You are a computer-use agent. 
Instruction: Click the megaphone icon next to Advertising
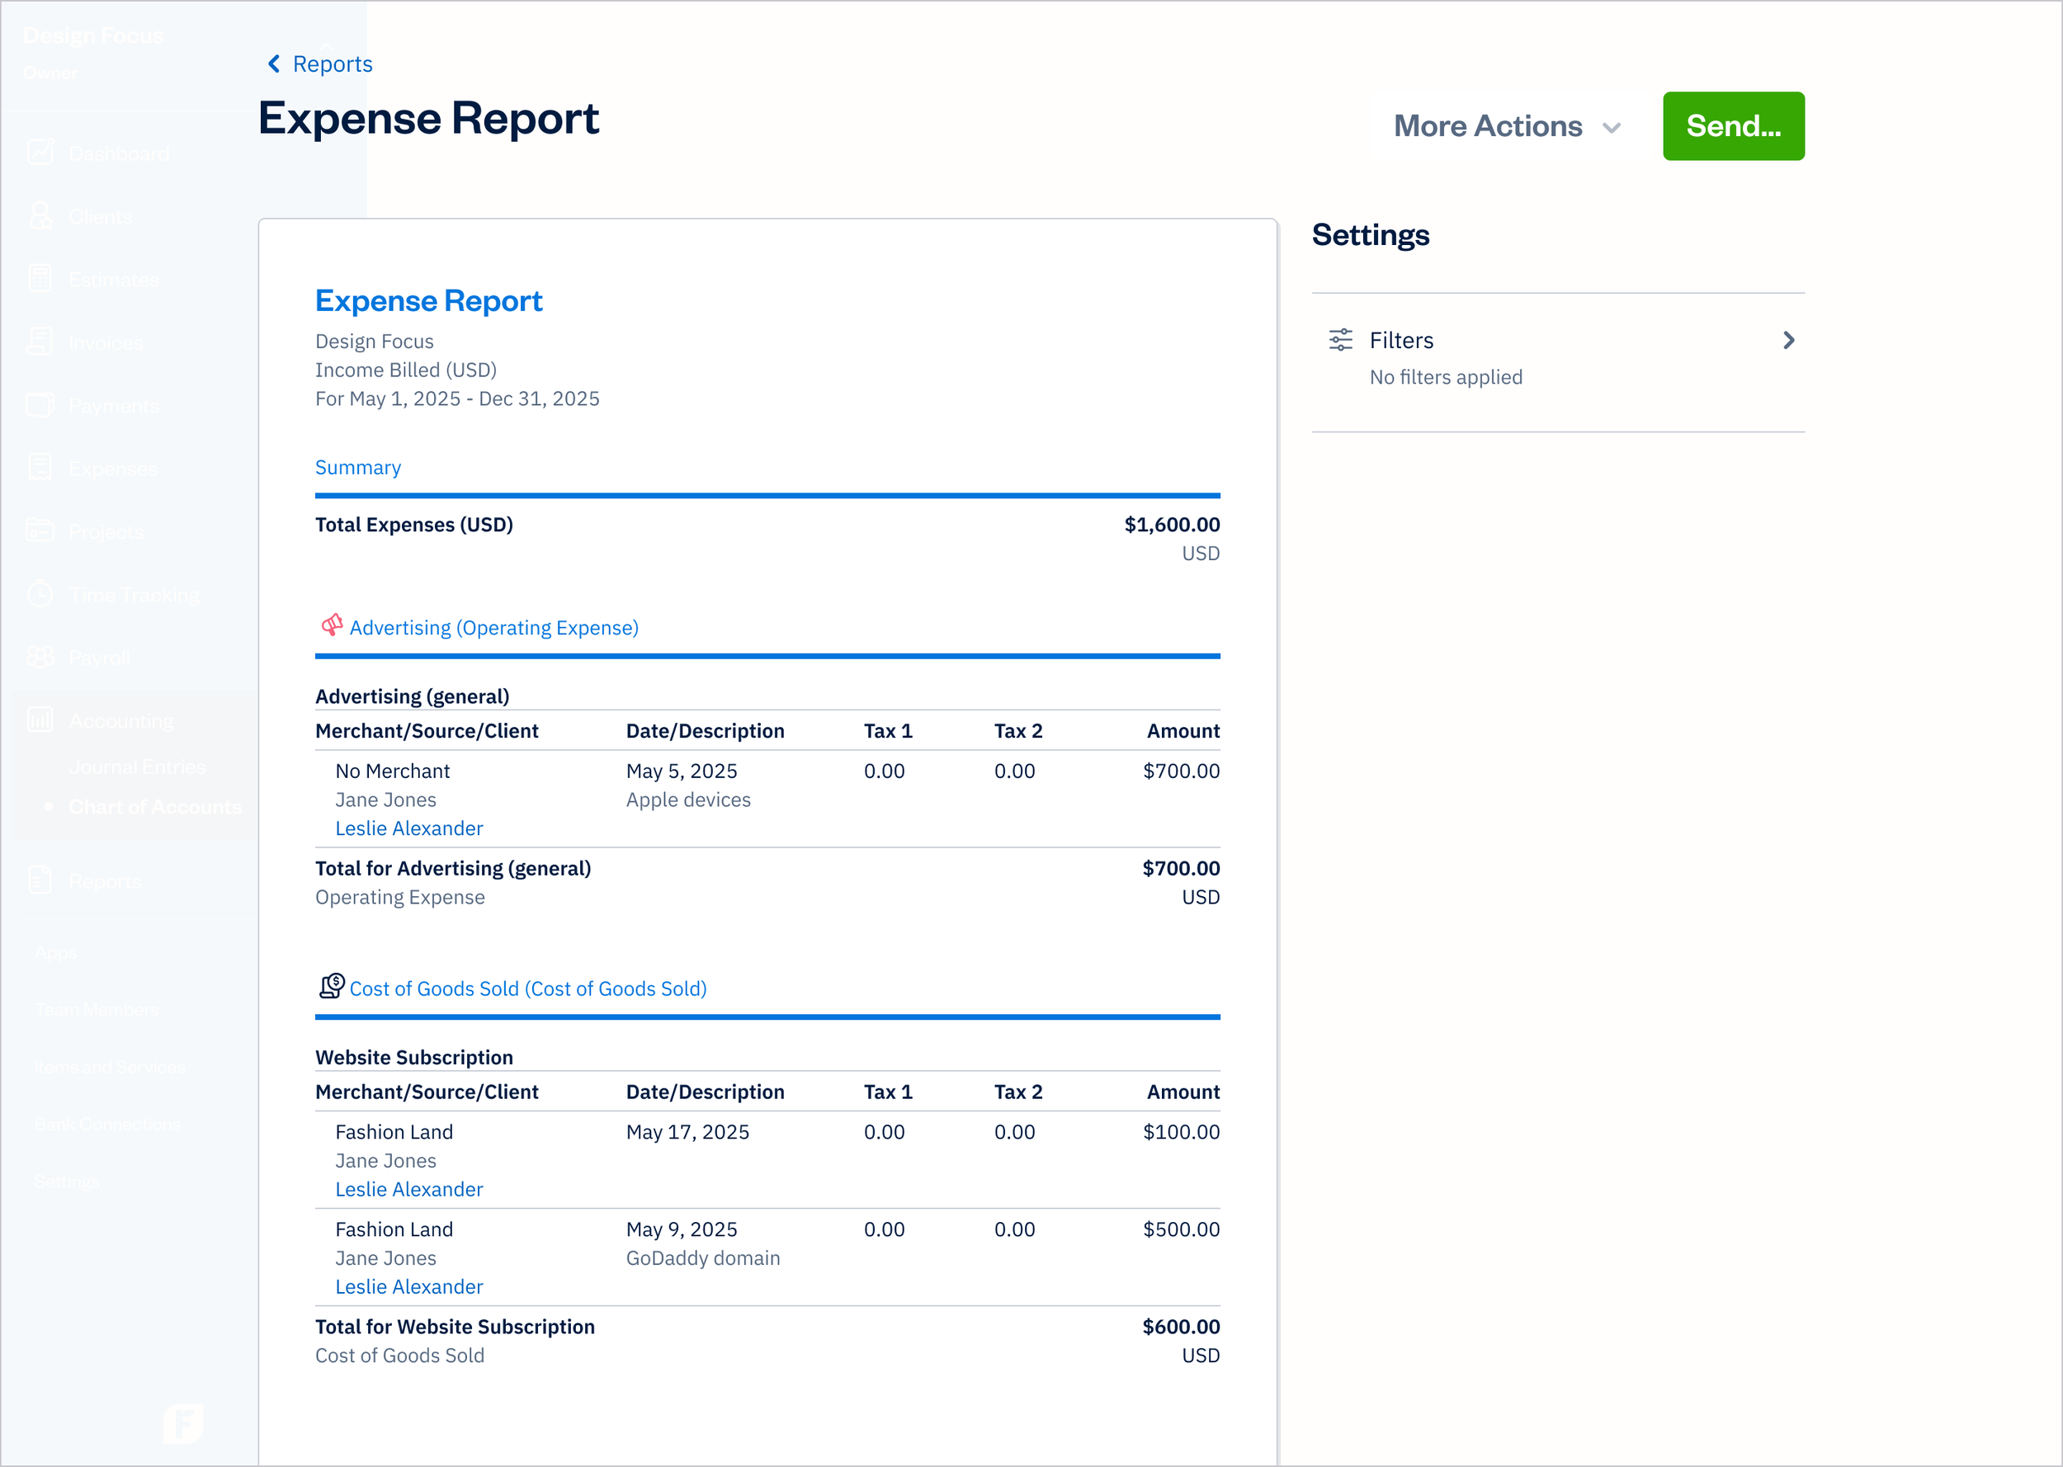coord(332,625)
